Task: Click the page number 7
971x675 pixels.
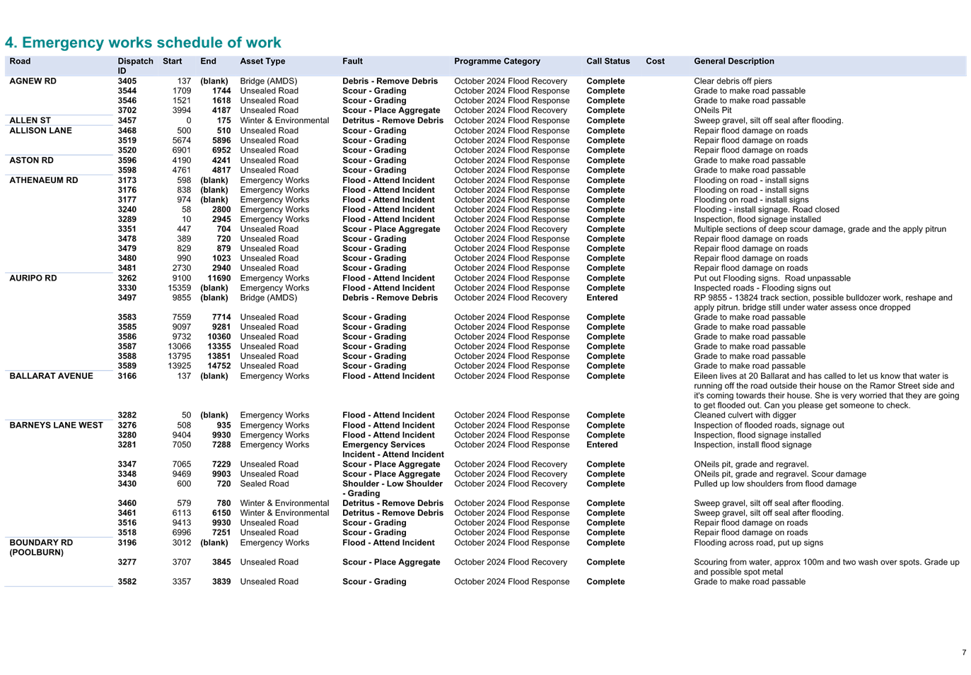Action: coord(963,651)
